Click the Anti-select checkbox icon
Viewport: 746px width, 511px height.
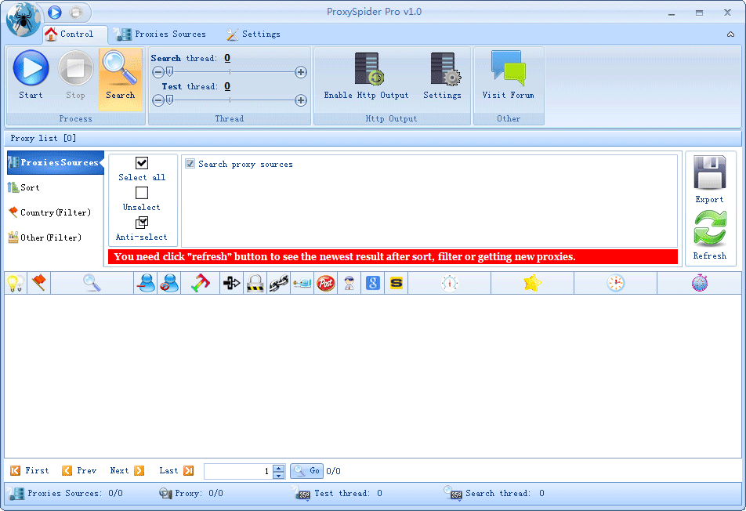click(x=142, y=223)
